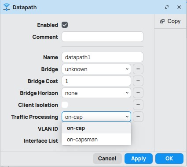Screen dimensions: 187x167
Task: Click the Copy icon in side panel
Action: (x=162, y=21)
